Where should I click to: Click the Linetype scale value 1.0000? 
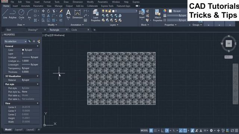point(25,61)
